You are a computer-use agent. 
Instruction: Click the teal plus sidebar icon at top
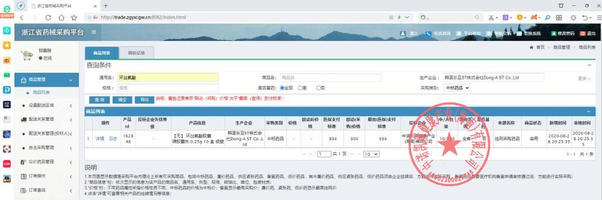7,30
